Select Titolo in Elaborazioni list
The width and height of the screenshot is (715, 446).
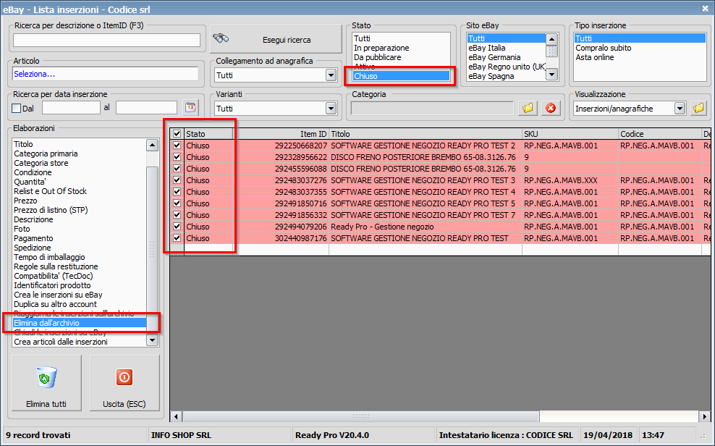80,144
